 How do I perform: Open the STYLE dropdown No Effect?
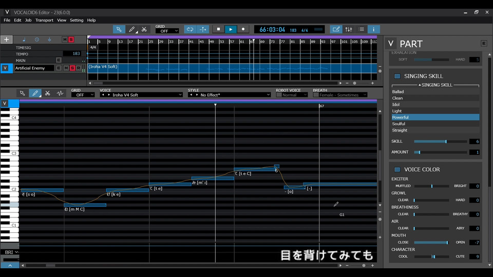coord(229,95)
